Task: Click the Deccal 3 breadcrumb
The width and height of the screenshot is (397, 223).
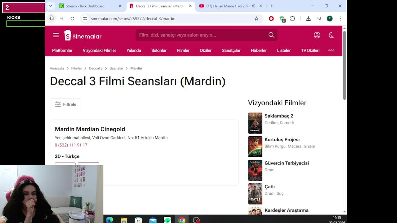Action: (96, 68)
